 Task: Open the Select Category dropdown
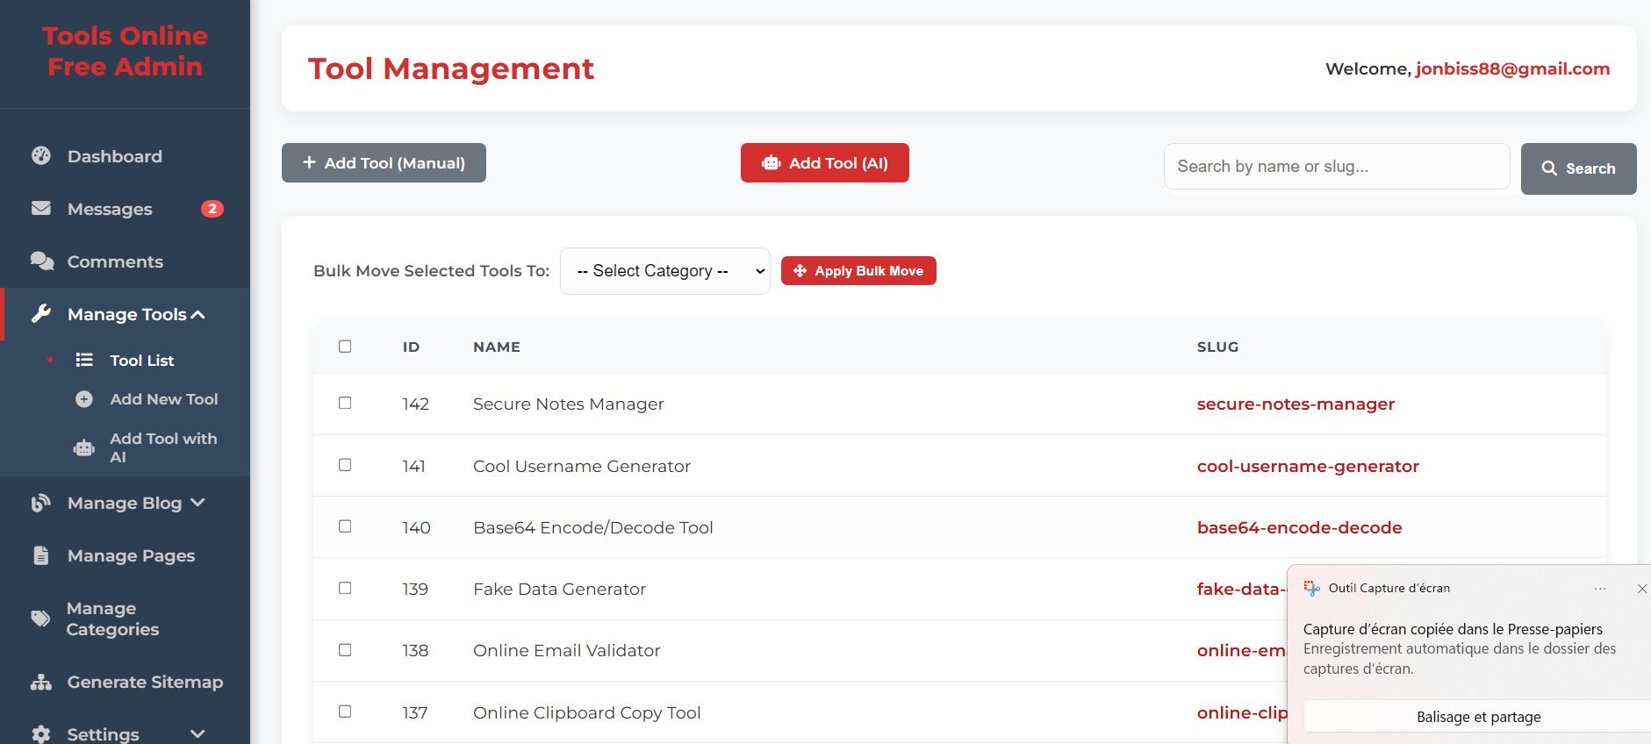pyautogui.click(x=665, y=271)
